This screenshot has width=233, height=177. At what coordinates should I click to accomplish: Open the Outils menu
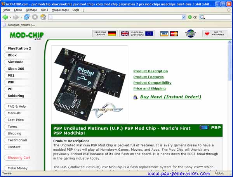76,10
